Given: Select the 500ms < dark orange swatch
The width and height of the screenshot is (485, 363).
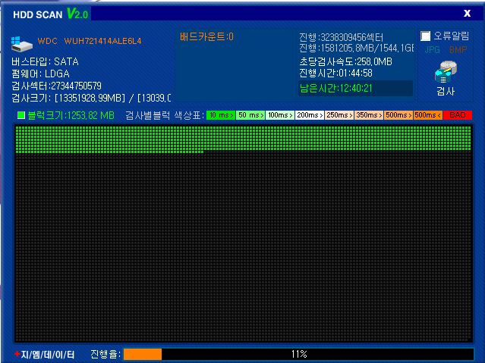Looking at the screenshot, I should (428, 115).
